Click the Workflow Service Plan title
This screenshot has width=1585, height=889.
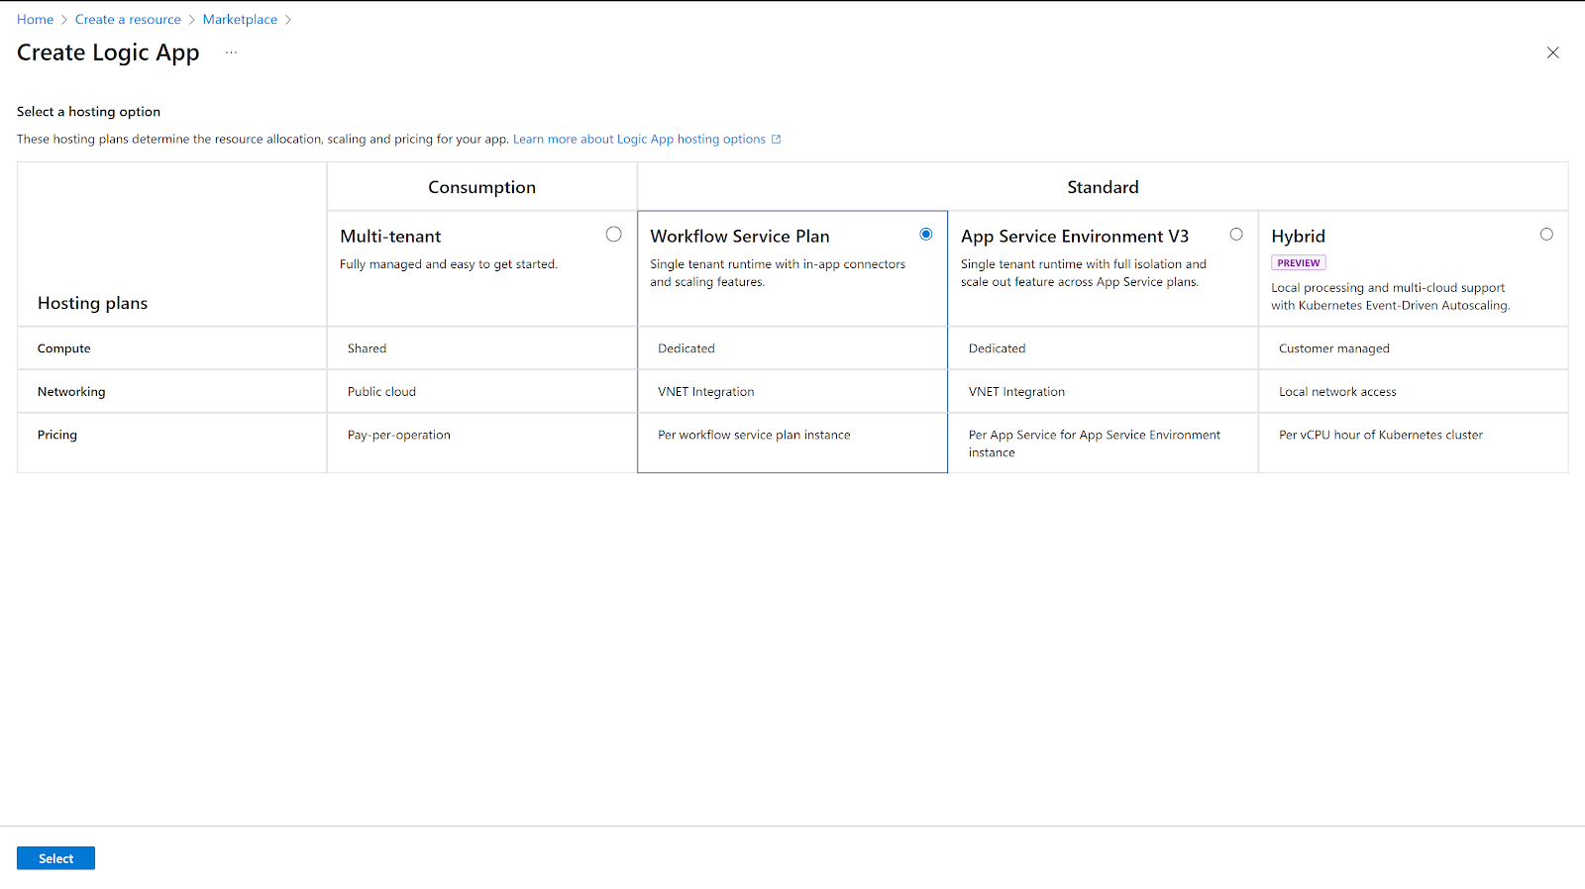740,237
